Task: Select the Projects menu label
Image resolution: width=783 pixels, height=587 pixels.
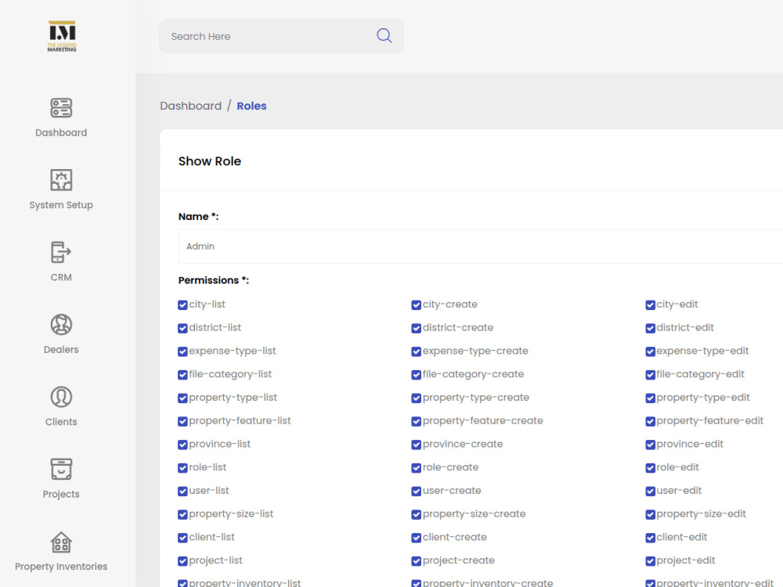Action: tap(61, 494)
